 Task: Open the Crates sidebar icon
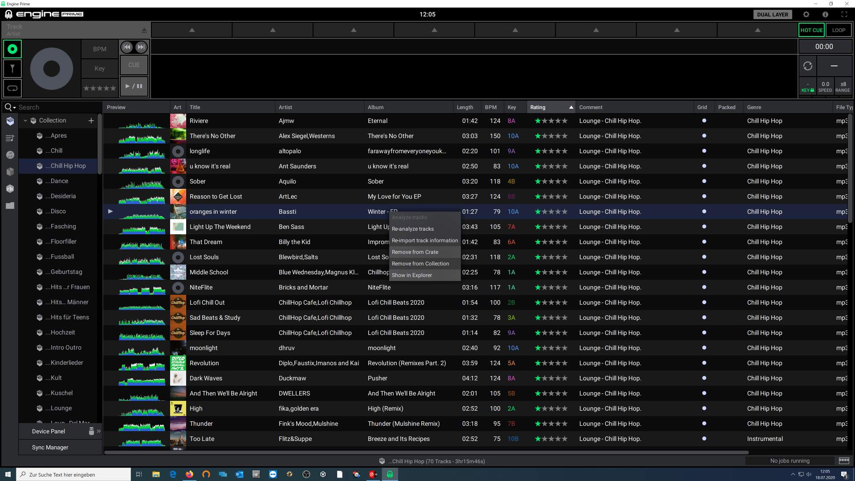click(10, 121)
